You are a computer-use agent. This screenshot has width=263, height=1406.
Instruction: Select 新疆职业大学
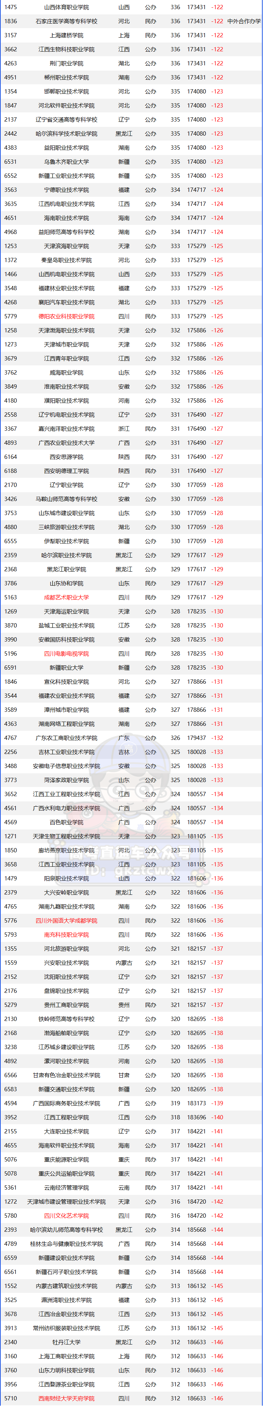click(67, 668)
